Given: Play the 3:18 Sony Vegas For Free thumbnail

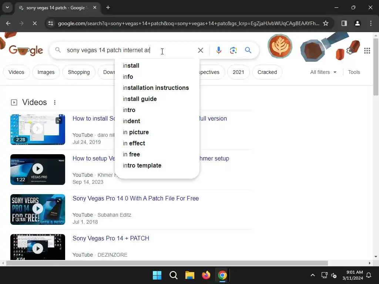Looking at the screenshot, I should coord(38,209).
